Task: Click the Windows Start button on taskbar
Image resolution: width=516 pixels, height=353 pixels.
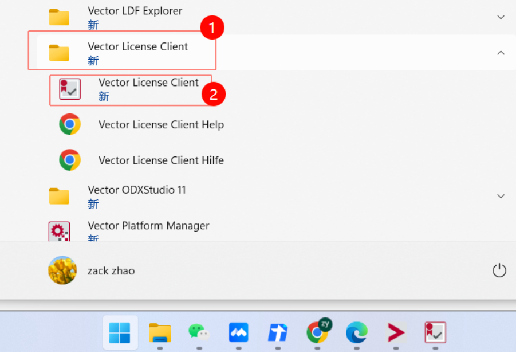Action: (120, 332)
